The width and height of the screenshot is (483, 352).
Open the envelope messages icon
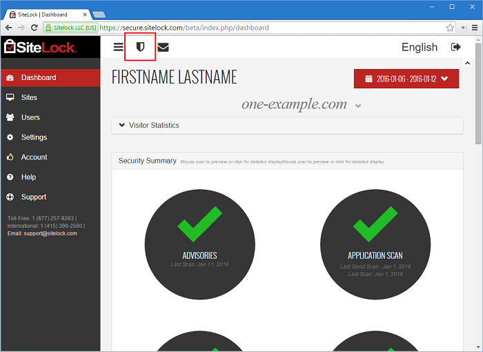tap(163, 47)
